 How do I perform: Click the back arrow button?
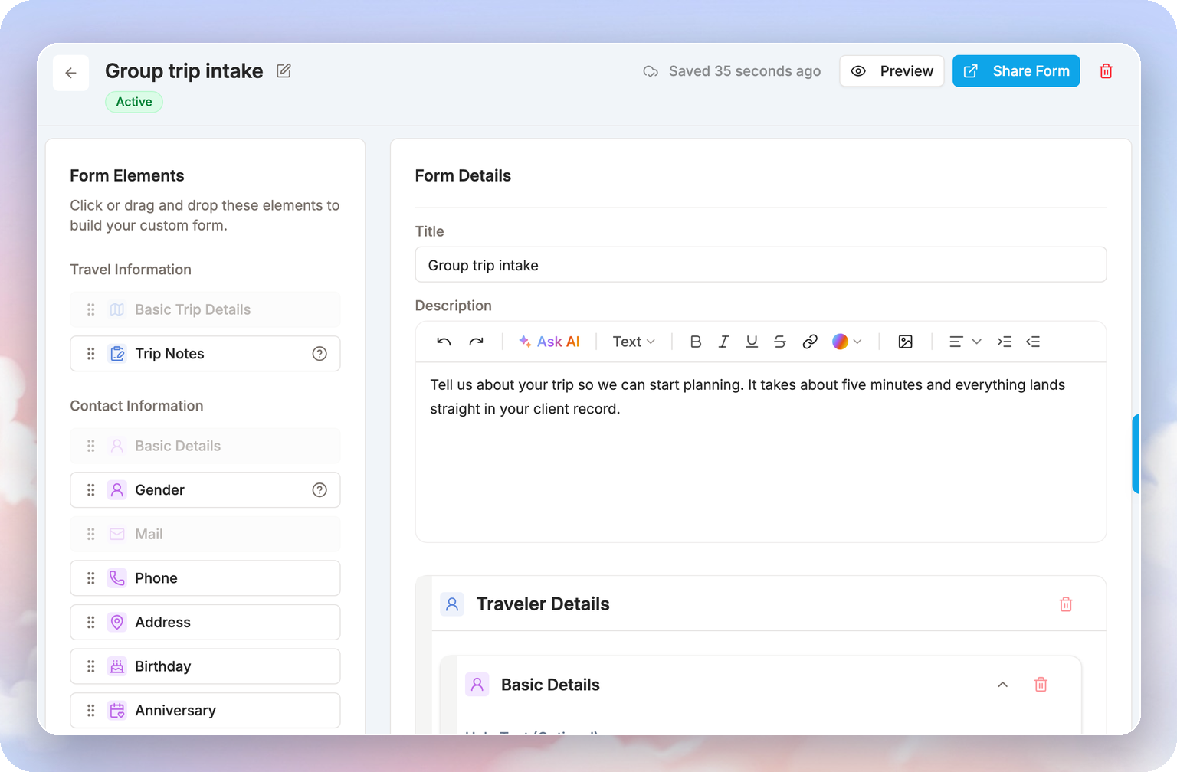click(71, 73)
